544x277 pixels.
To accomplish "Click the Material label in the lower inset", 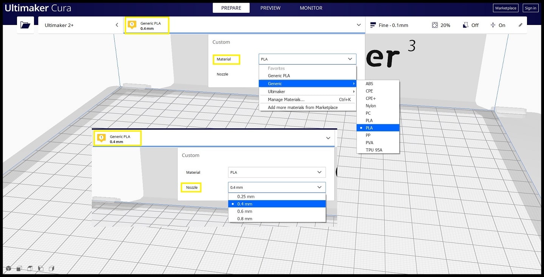I will click(x=193, y=172).
